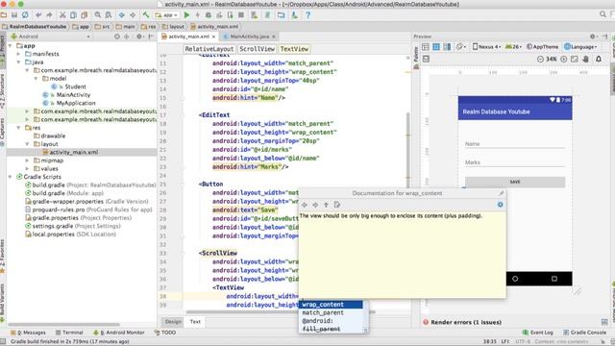Click the documentation popup gear icon
This screenshot has height=346, width=615.
500,205
